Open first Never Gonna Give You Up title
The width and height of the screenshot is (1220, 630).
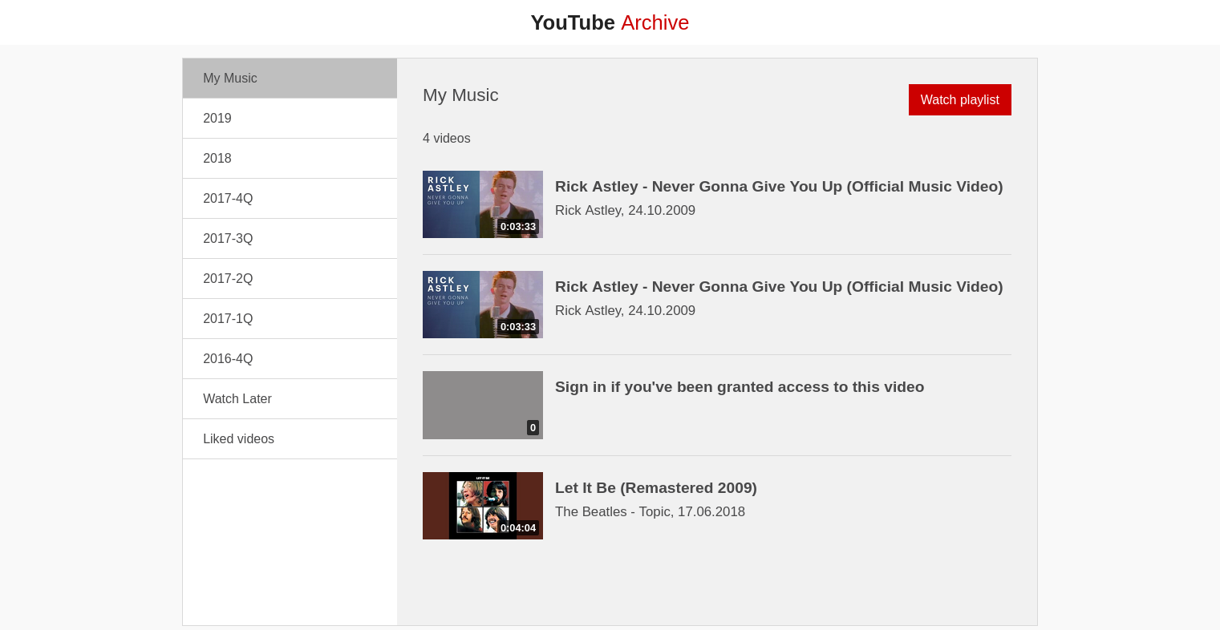(x=779, y=187)
